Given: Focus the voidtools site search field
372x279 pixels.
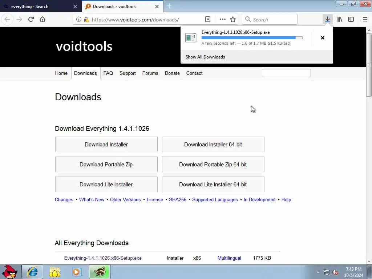Looking at the screenshot, I should tap(286, 73).
